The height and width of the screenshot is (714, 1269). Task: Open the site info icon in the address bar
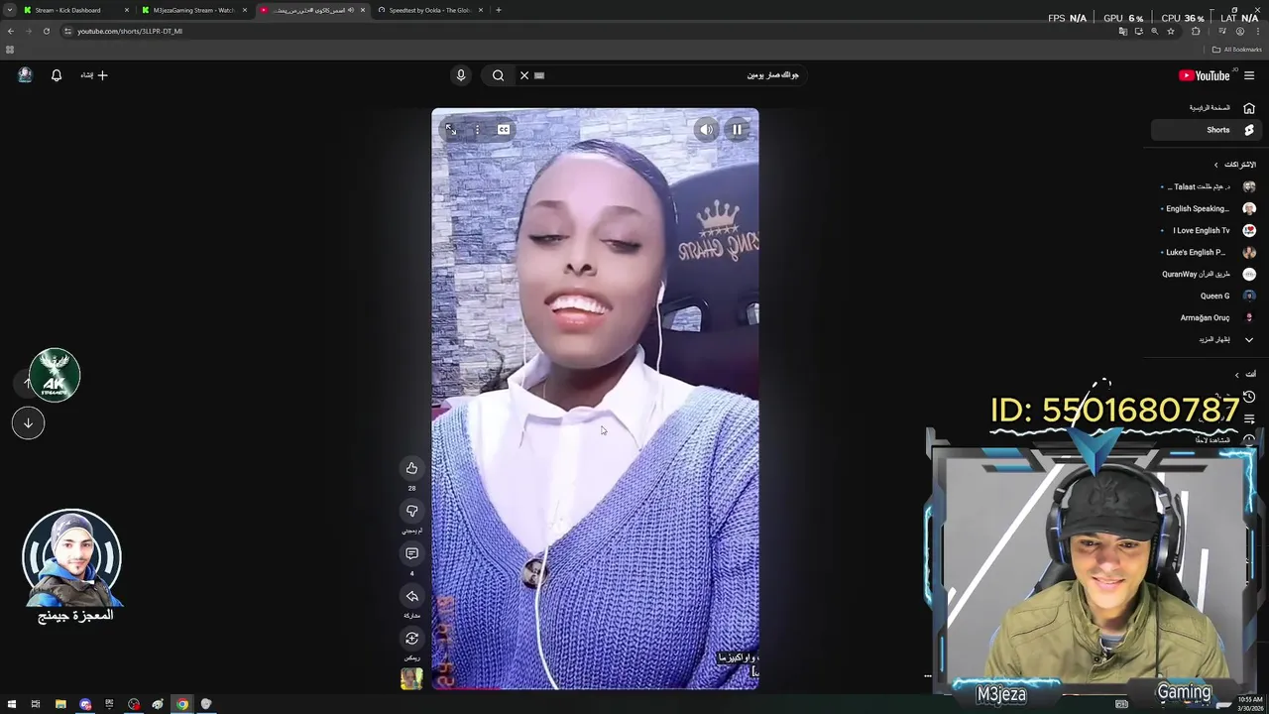67,31
